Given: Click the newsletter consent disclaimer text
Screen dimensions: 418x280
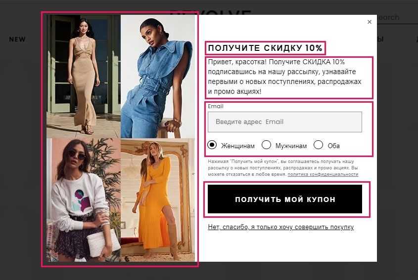Looking at the screenshot, I should [283, 168].
